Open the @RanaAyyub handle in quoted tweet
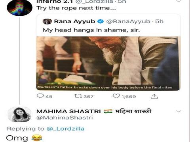190x142 pixels. coord(128,21)
